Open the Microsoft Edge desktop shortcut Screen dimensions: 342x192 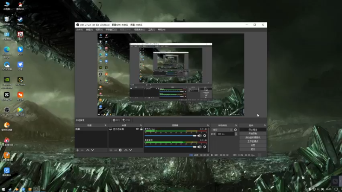point(6,52)
